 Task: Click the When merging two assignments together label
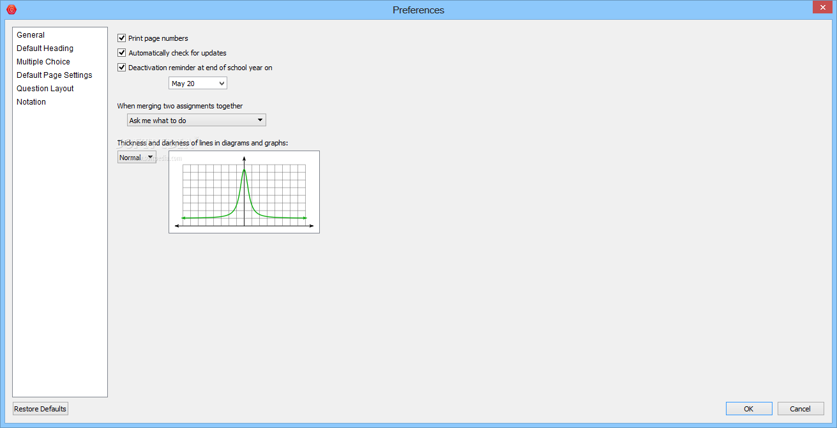(180, 107)
